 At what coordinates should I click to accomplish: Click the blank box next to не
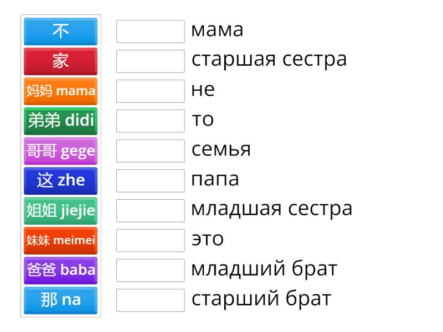(x=151, y=91)
